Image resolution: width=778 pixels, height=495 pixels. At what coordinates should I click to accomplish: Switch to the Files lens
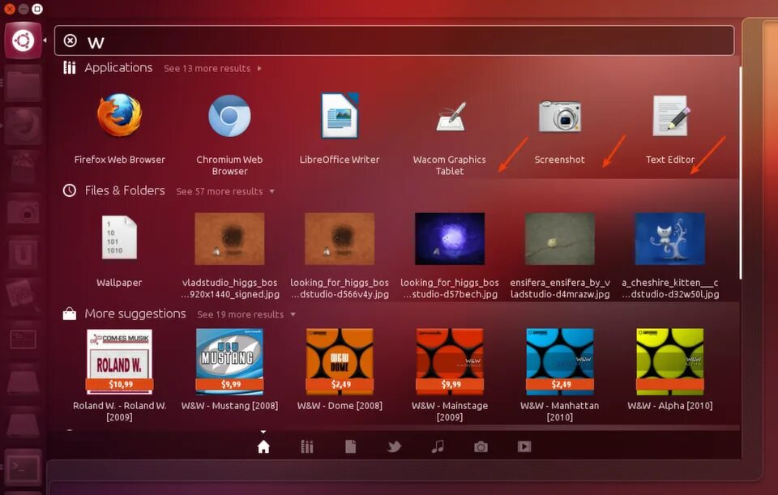coord(350,447)
